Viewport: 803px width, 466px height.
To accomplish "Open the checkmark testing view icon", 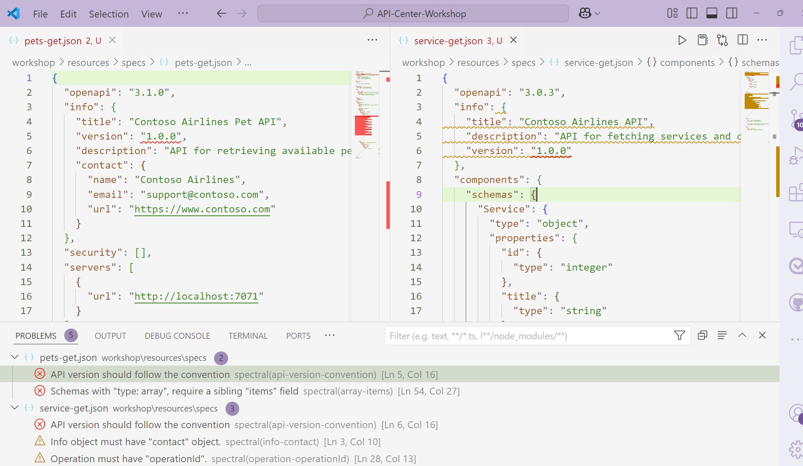I will [796, 266].
